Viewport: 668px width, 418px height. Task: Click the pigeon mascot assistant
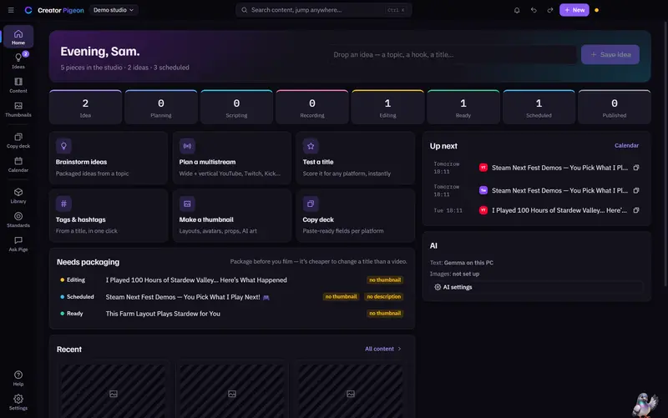(x=645, y=405)
